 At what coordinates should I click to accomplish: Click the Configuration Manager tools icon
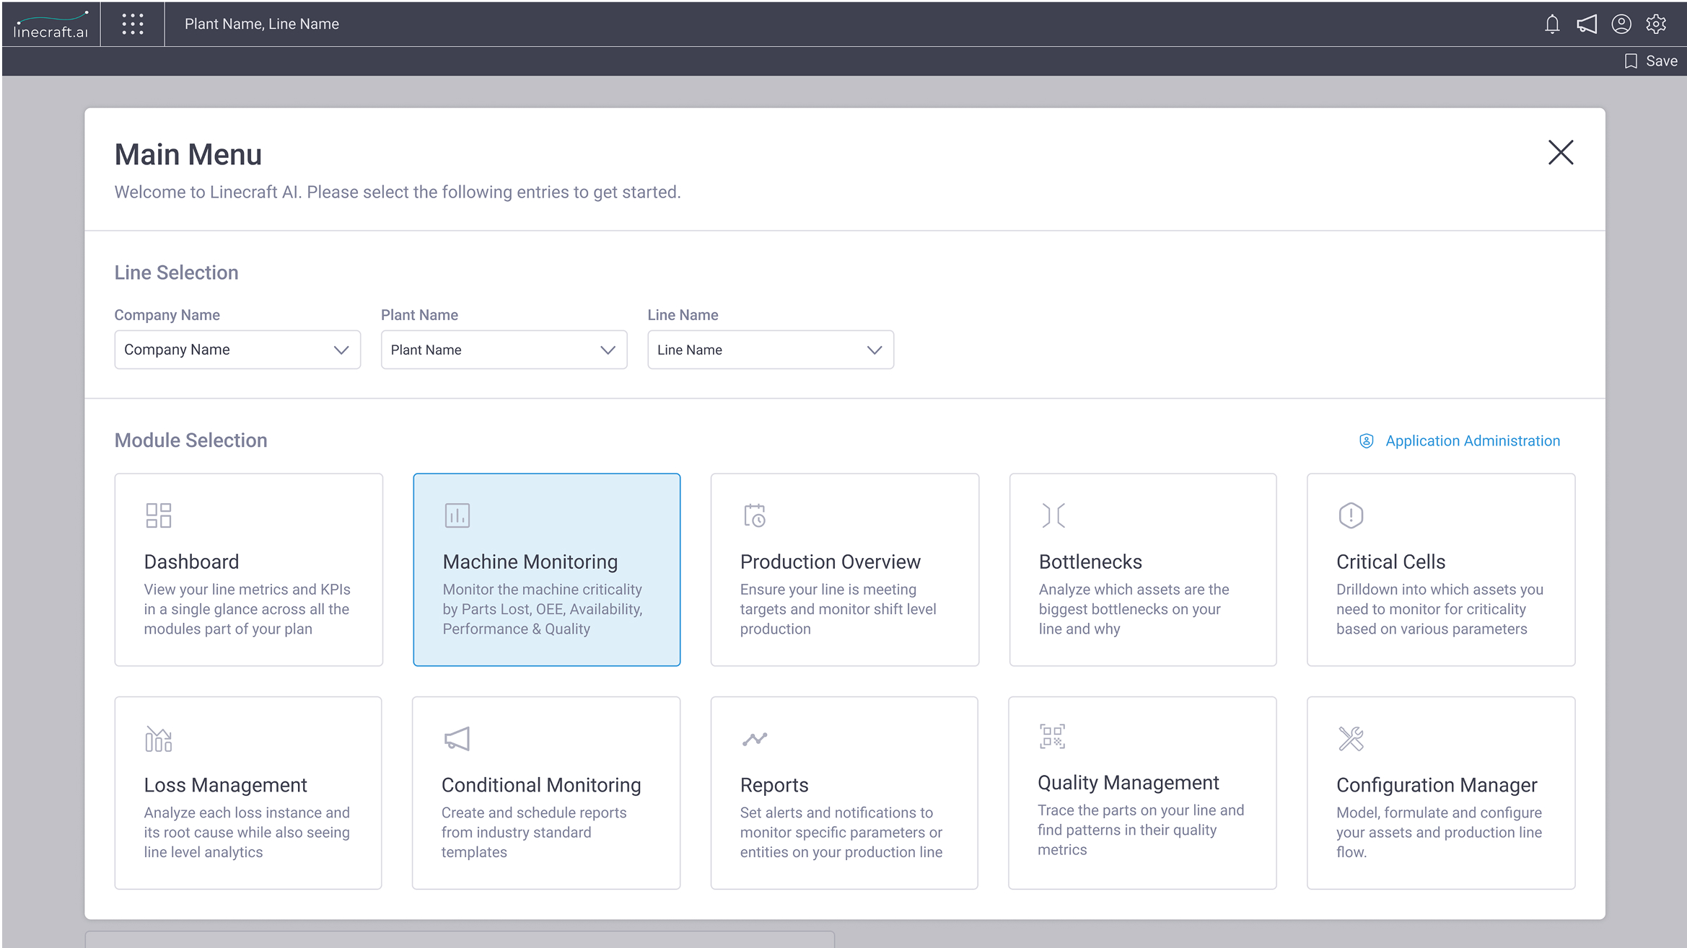click(1351, 739)
